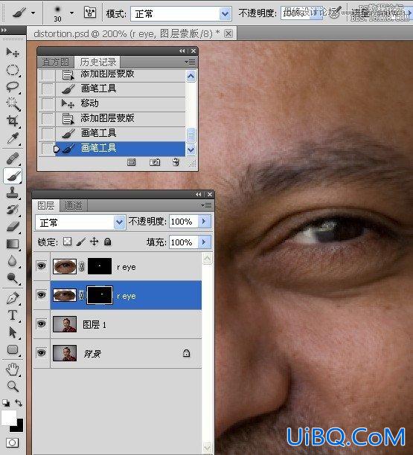This screenshot has width=413, height=455.
Task: Open the layer 不透明度 slider arrow
Action: pyautogui.click(x=204, y=222)
